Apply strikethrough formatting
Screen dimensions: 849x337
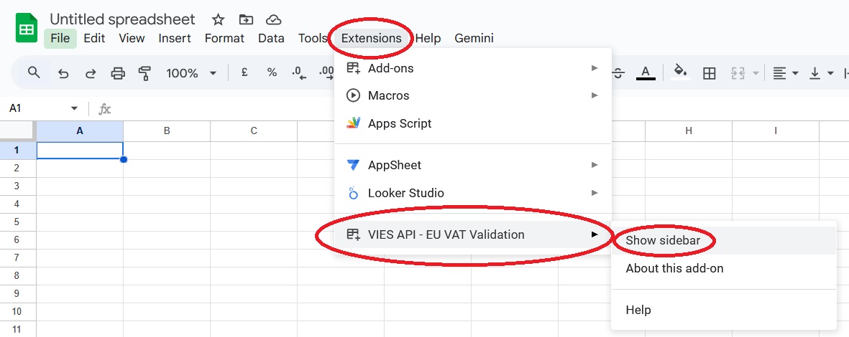(x=618, y=73)
